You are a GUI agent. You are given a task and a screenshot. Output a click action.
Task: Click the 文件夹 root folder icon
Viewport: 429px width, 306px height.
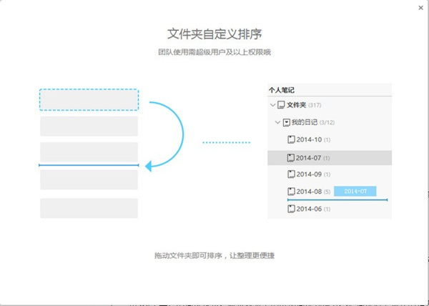click(281, 105)
